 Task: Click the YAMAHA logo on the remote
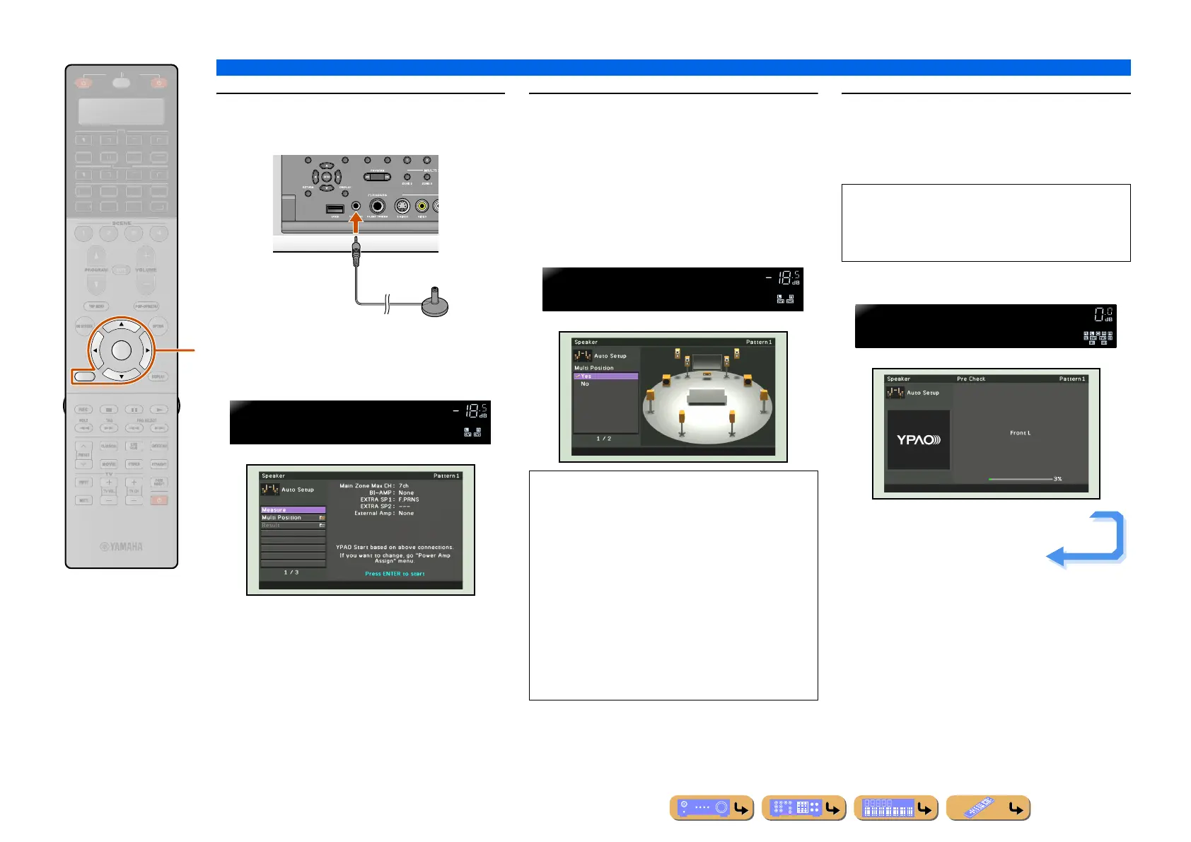pyautogui.click(x=122, y=546)
